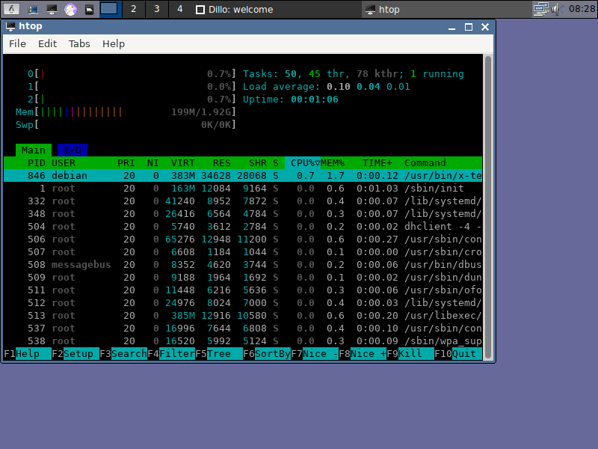The width and height of the screenshot is (598, 449).
Task: Open the Help menu
Action: (x=114, y=44)
